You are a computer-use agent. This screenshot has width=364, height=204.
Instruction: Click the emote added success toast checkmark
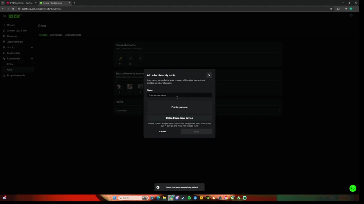[158, 187]
